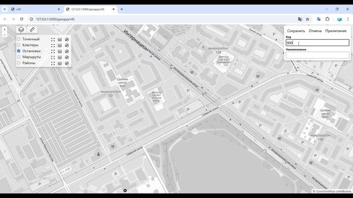
Task: Open the Chrome three-dot menu
Action: pos(348,19)
